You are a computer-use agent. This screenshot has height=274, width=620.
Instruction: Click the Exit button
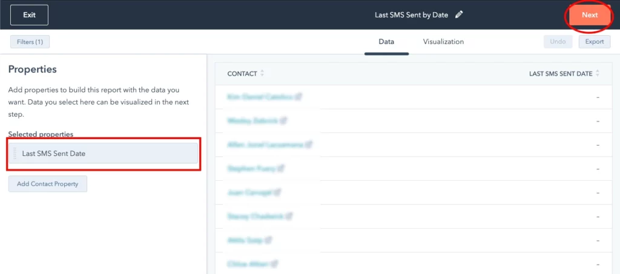(x=29, y=15)
